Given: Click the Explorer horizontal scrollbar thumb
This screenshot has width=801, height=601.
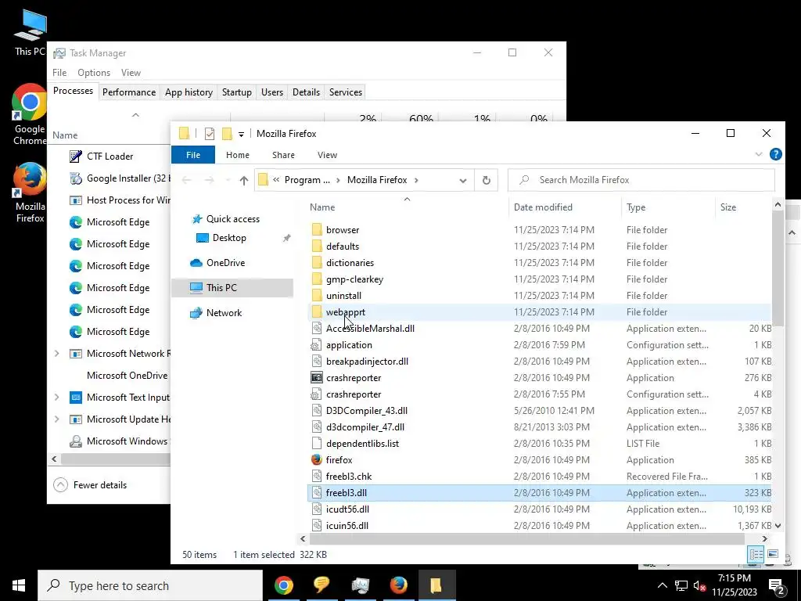Looking at the screenshot, I should [526, 538].
